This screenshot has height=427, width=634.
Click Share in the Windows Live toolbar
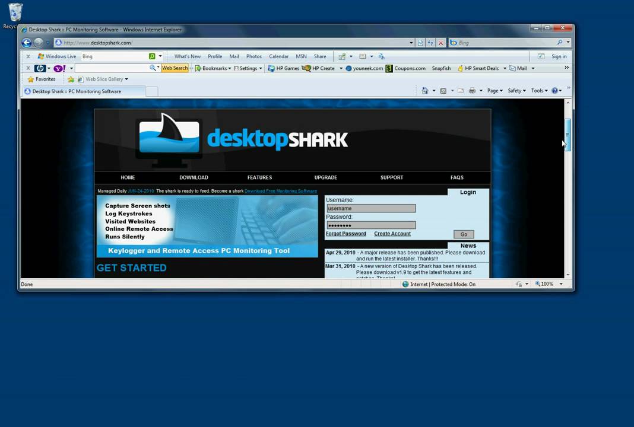tap(320, 56)
